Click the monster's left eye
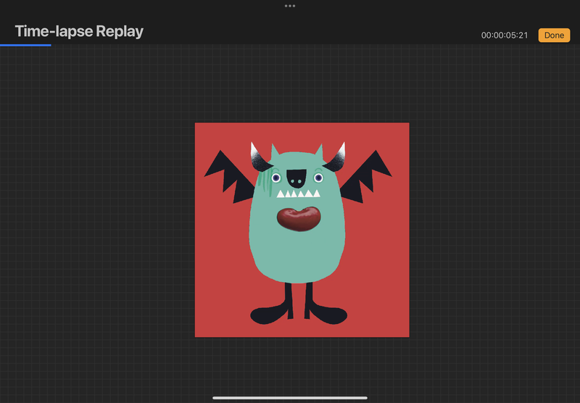580x403 pixels. coord(275,177)
